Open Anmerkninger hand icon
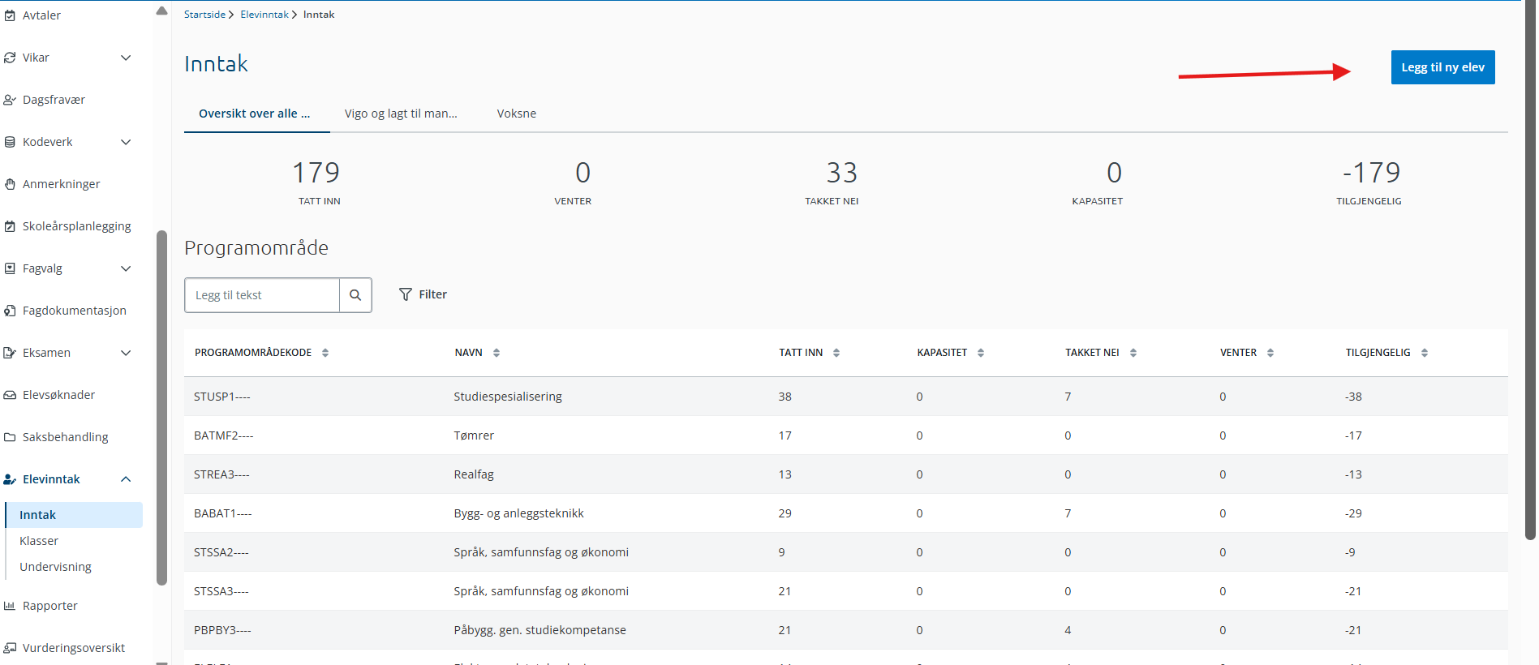This screenshot has height=665, width=1539. click(10, 184)
